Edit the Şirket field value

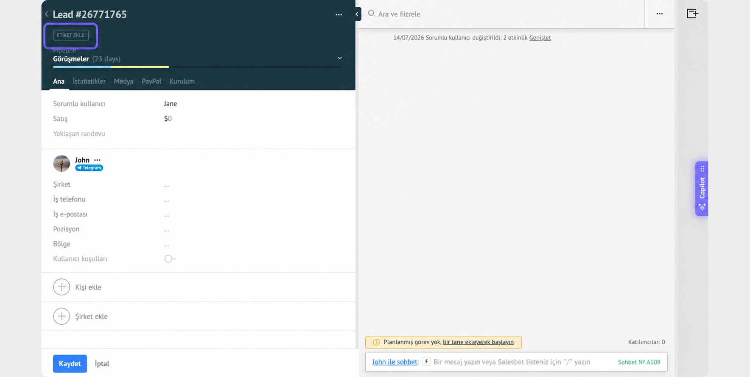(167, 185)
